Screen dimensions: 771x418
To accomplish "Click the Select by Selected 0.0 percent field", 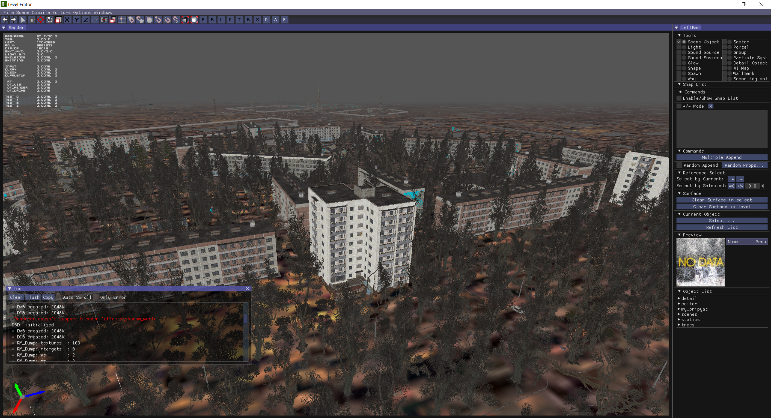I will tap(752, 186).
